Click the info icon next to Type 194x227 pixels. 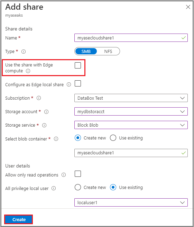pyautogui.click(x=24, y=52)
